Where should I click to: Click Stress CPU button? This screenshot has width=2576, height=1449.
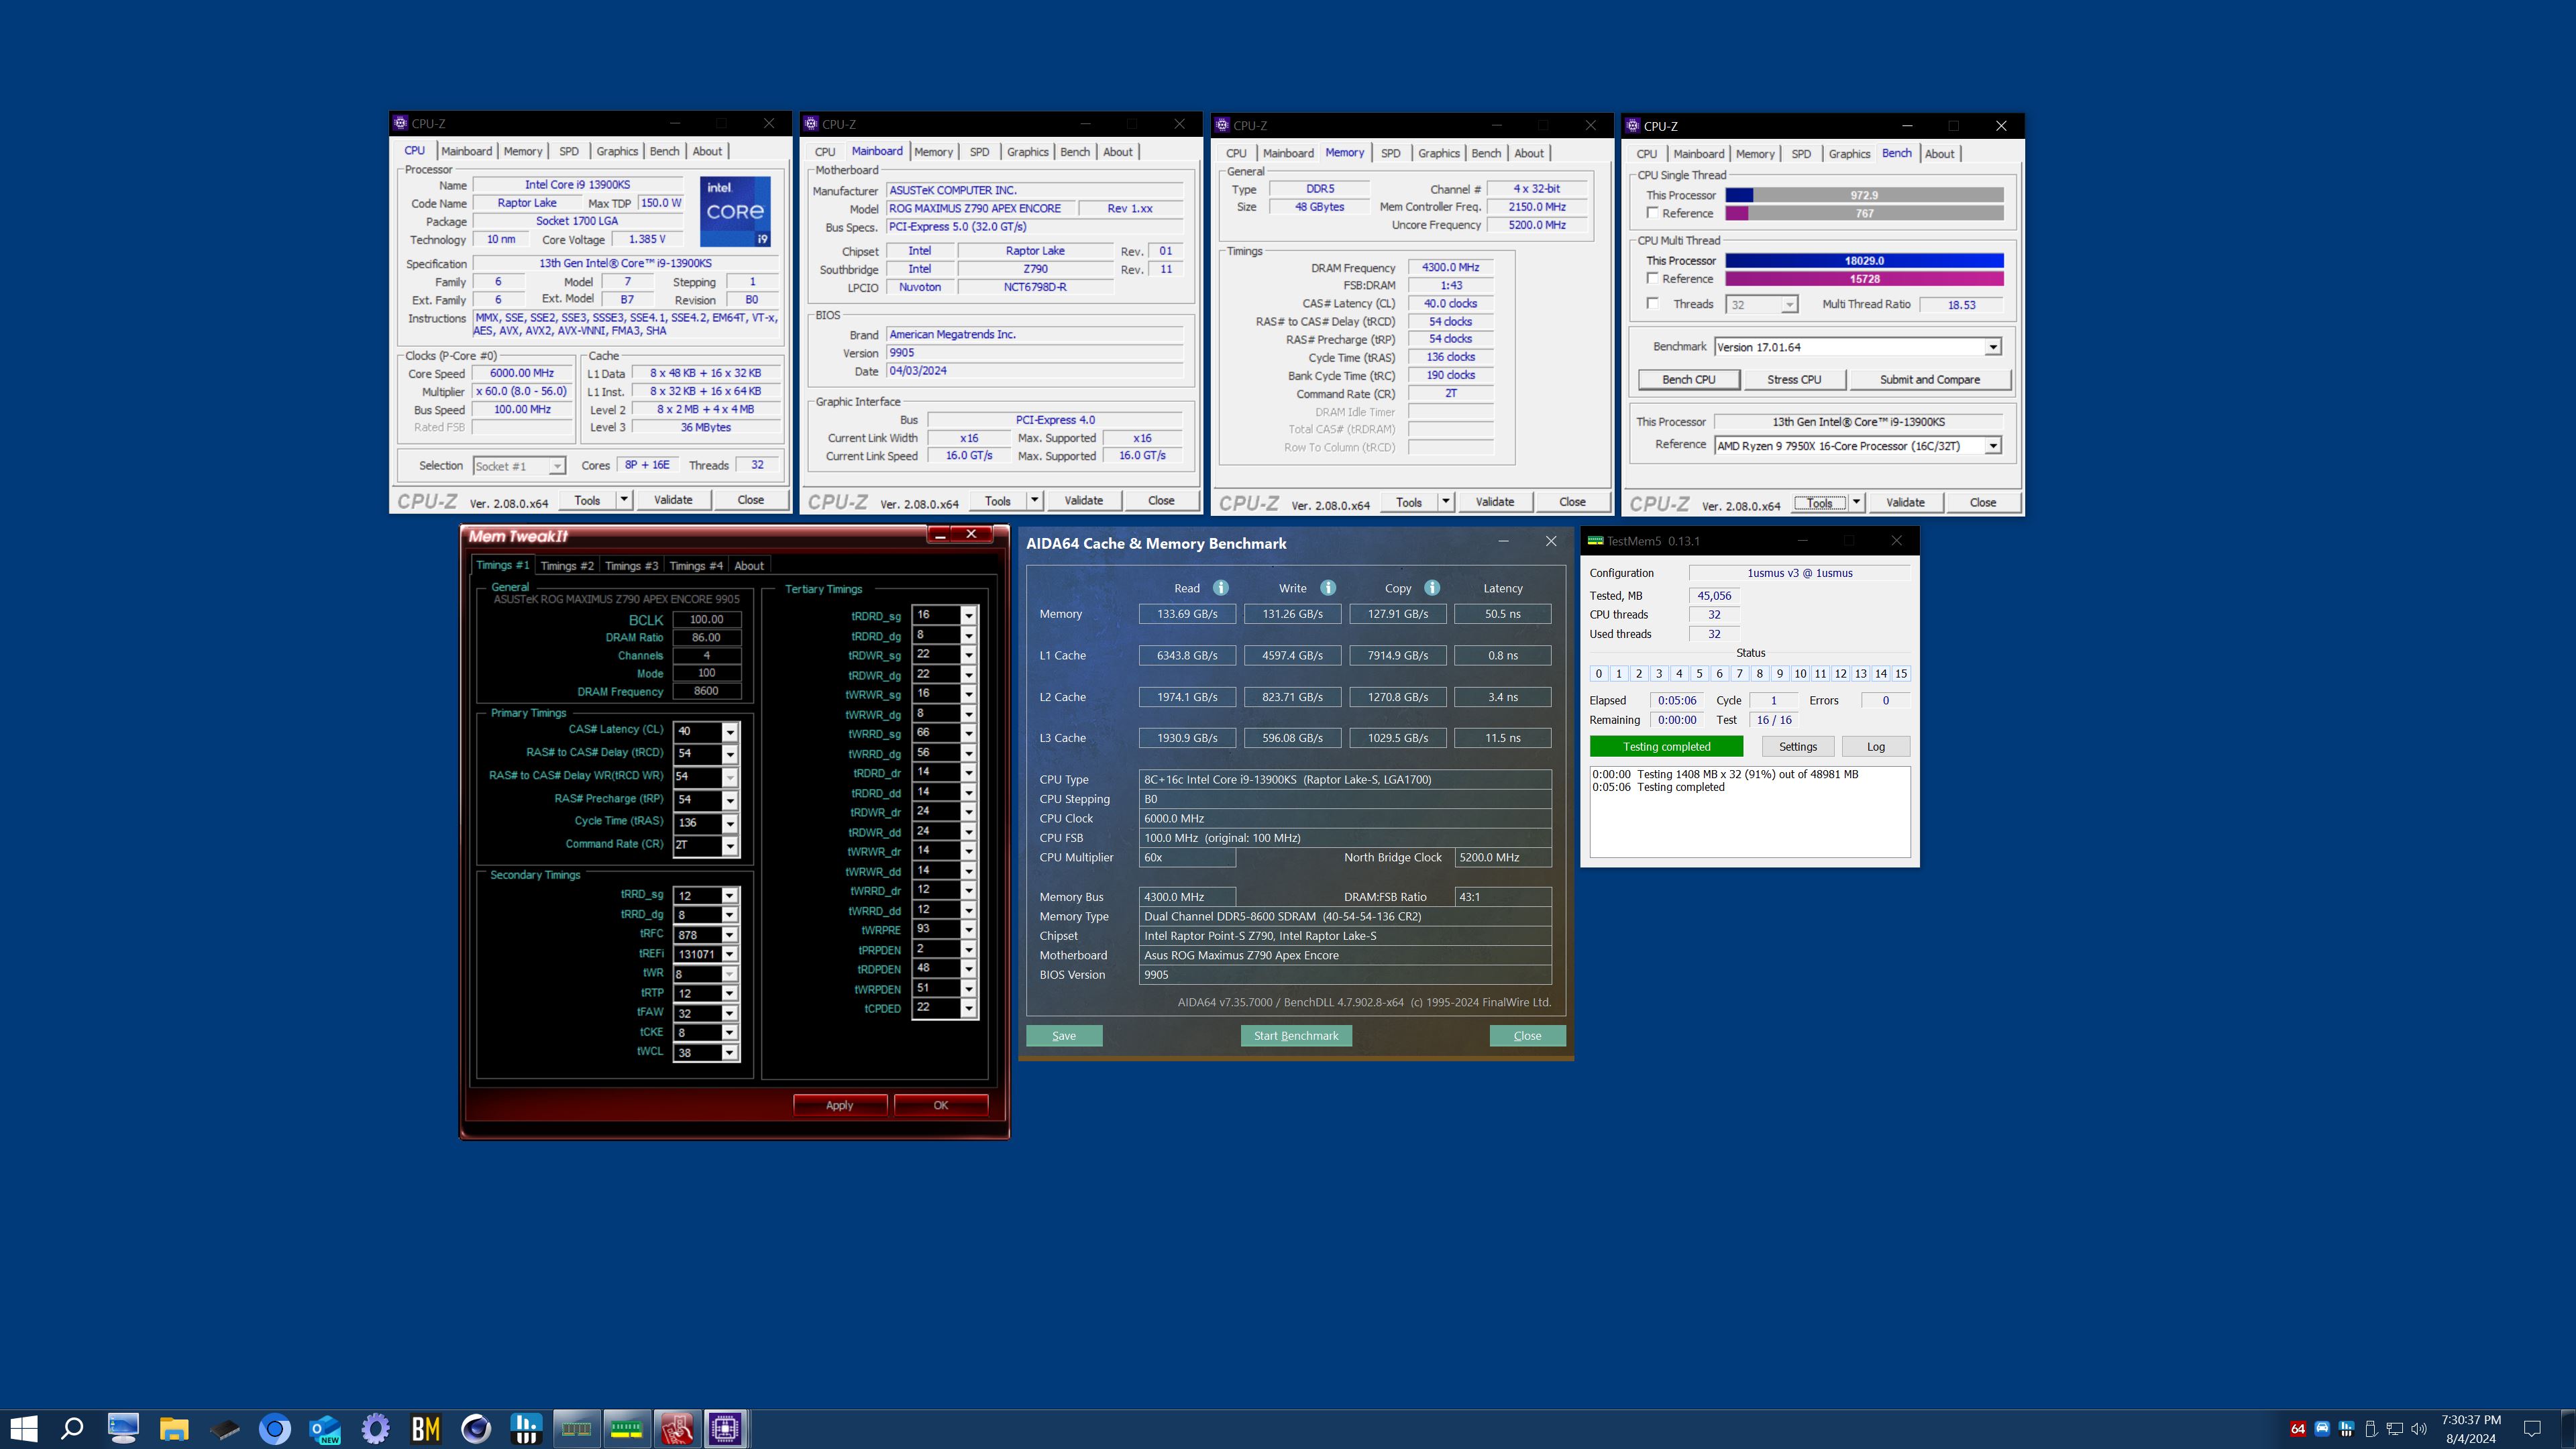pyautogui.click(x=1794, y=380)
